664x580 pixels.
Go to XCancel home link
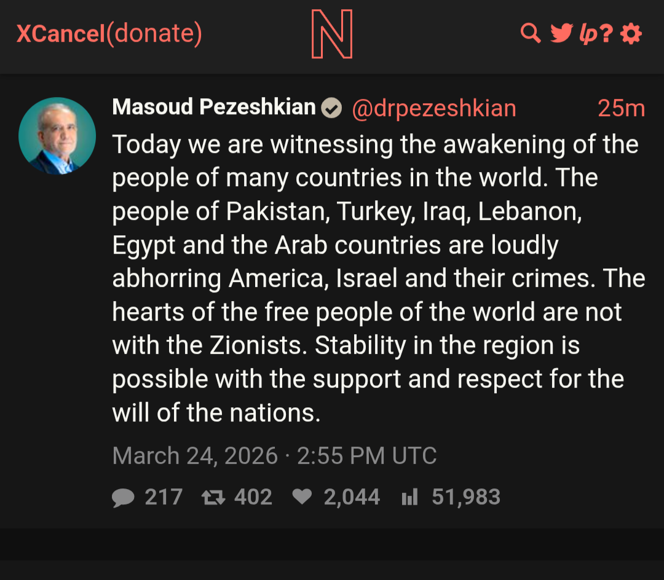[x=61, y=34]
